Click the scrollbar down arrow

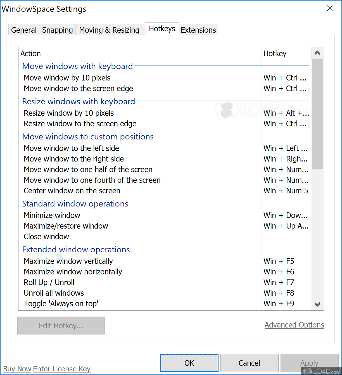(x=317, y=304)
